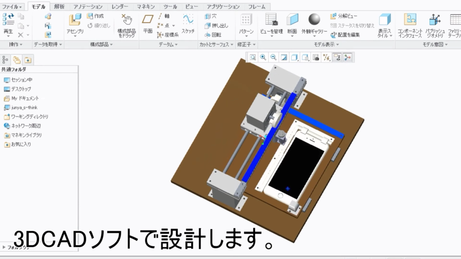Toggle the datum display filters button
Screen dimensions: 461x259
pyautogui.click(x=326, y=58)
